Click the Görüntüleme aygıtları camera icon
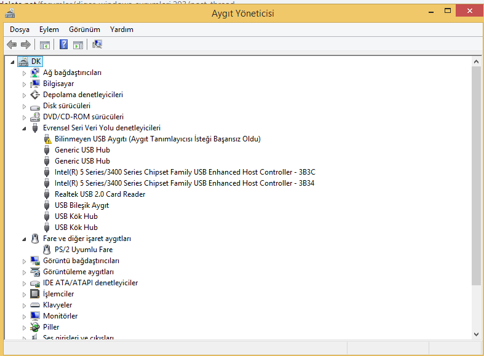Screen dimensions: 484x356 (35, 272)
